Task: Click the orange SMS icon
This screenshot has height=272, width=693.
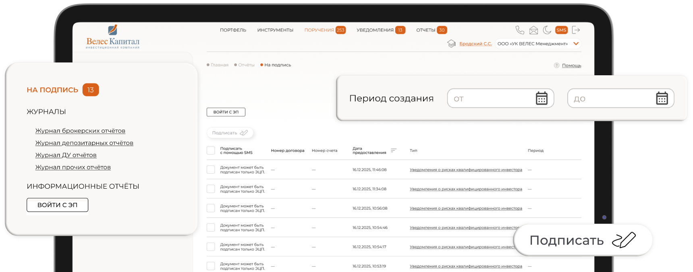Action: 561,30
